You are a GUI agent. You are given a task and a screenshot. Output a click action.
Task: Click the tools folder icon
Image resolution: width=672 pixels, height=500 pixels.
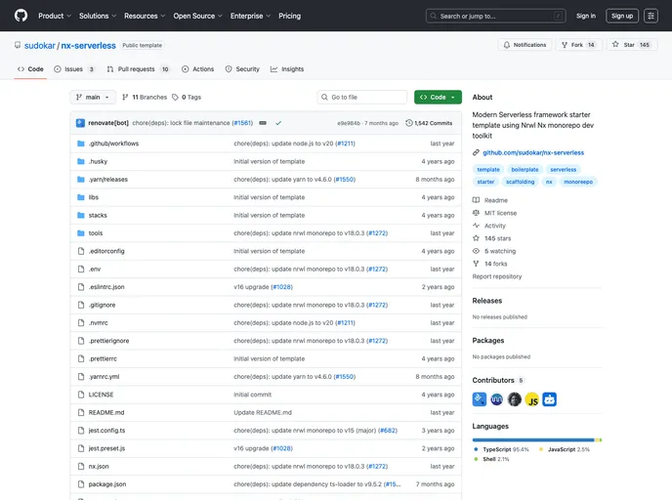(x=80, y=233)
